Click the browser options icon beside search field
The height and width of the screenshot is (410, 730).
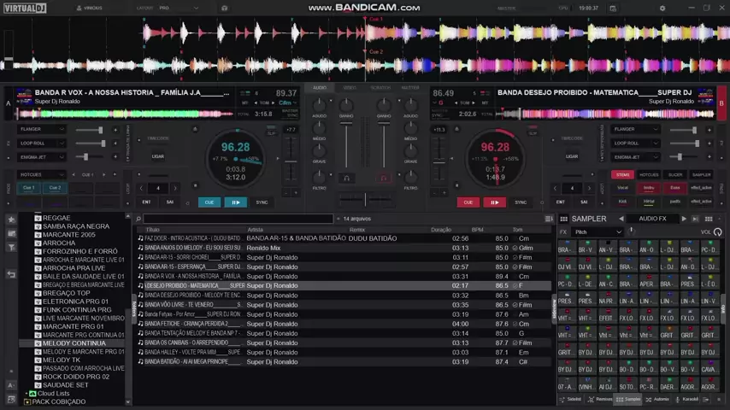tap(549, 219)
